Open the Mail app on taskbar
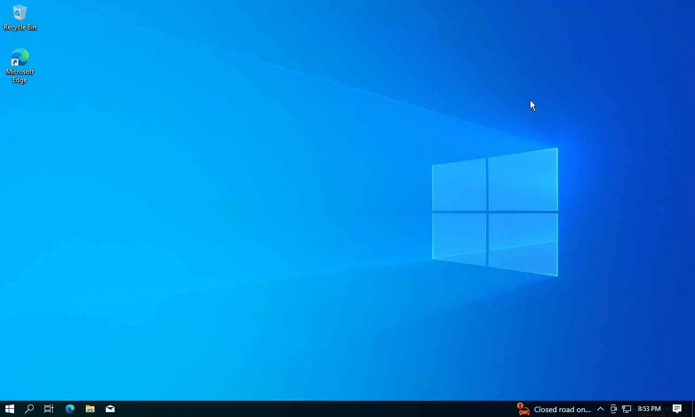695x417 pixels. click(x=110, y=409)
